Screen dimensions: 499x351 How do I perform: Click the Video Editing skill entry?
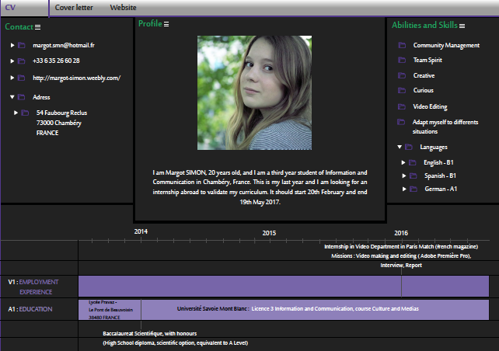point(430,107)
